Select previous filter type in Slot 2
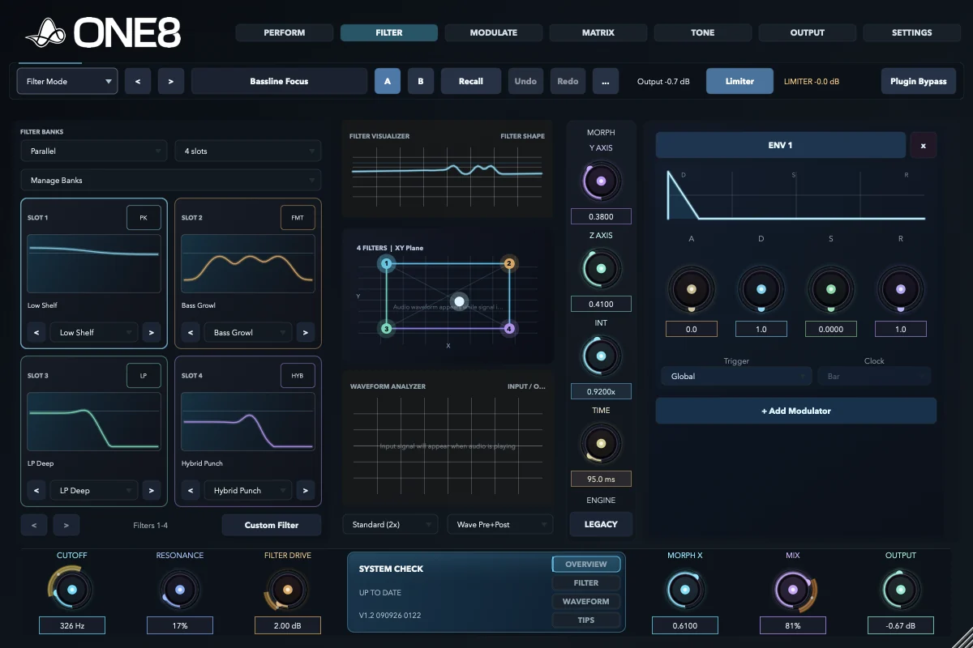Image resolution: width=973 pixels, height=648 pixels. click(190, 332)
